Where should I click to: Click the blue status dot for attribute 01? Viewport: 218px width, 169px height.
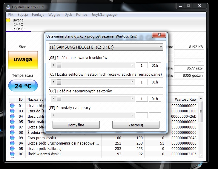(x=12, y=106)
